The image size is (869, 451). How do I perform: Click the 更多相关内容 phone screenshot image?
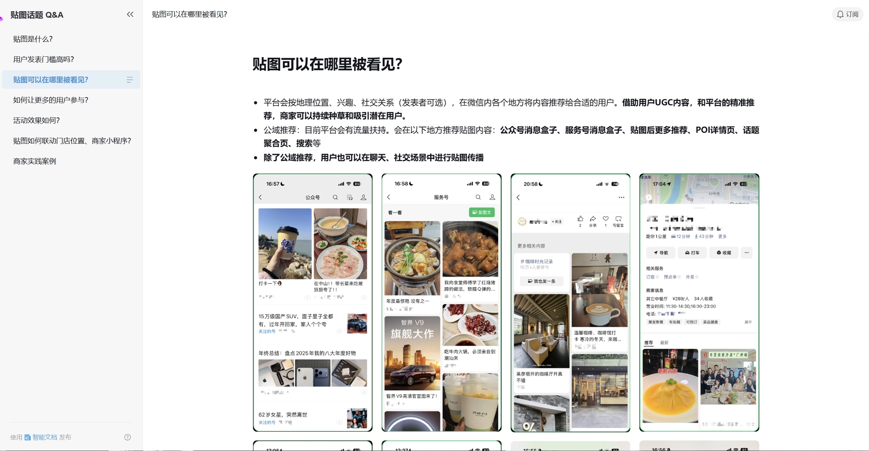pos(570,303)
